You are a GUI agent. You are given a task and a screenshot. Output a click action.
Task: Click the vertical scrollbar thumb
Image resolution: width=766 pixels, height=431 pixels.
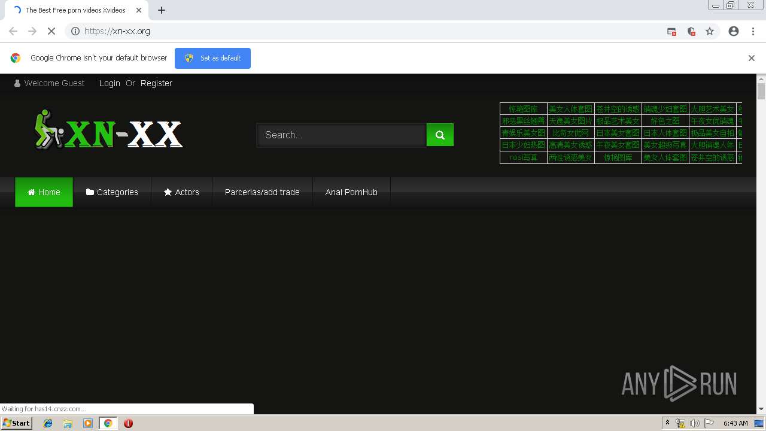coord(761,92)
